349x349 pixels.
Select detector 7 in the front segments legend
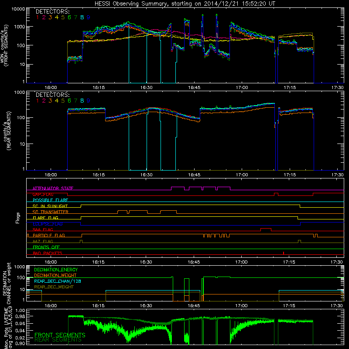point(75,17)
